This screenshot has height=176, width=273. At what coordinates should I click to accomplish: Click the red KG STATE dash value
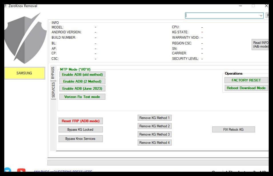tap(202, 32)
